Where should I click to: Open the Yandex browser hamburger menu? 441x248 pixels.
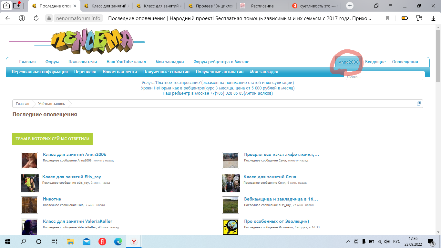(x=391, y=6)
